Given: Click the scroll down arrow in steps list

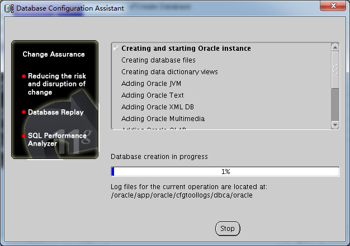Looking at the screenshot, I should click(335, 124).
